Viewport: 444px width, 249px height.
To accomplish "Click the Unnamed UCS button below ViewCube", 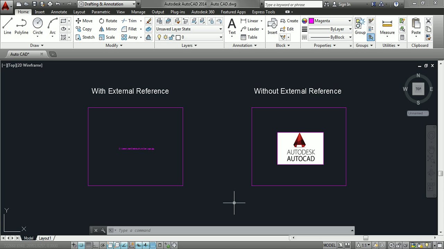I will [418, 113].
